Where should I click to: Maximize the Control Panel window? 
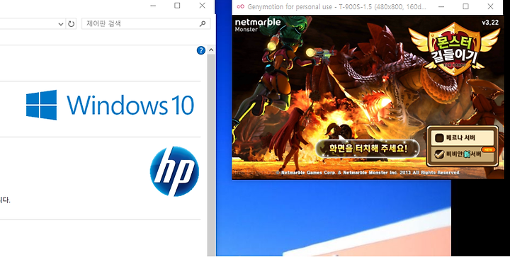click(177, 6)
